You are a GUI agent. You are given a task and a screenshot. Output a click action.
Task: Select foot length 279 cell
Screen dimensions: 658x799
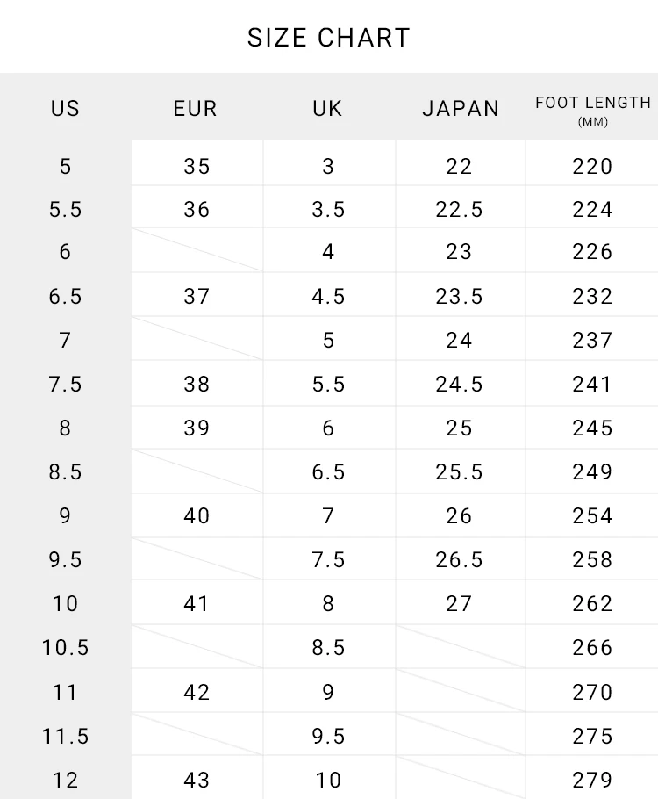(x=592, y=780)
